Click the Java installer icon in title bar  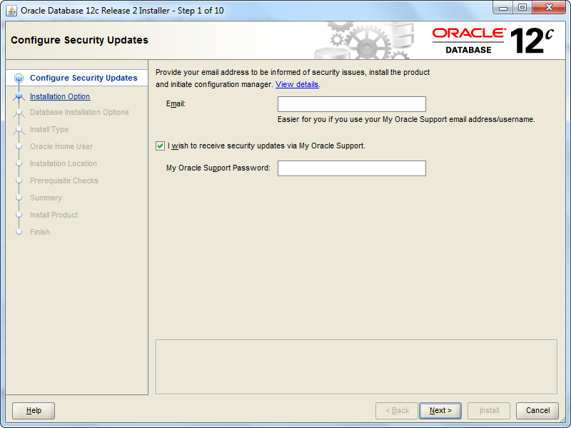click(x=11, y=10)
